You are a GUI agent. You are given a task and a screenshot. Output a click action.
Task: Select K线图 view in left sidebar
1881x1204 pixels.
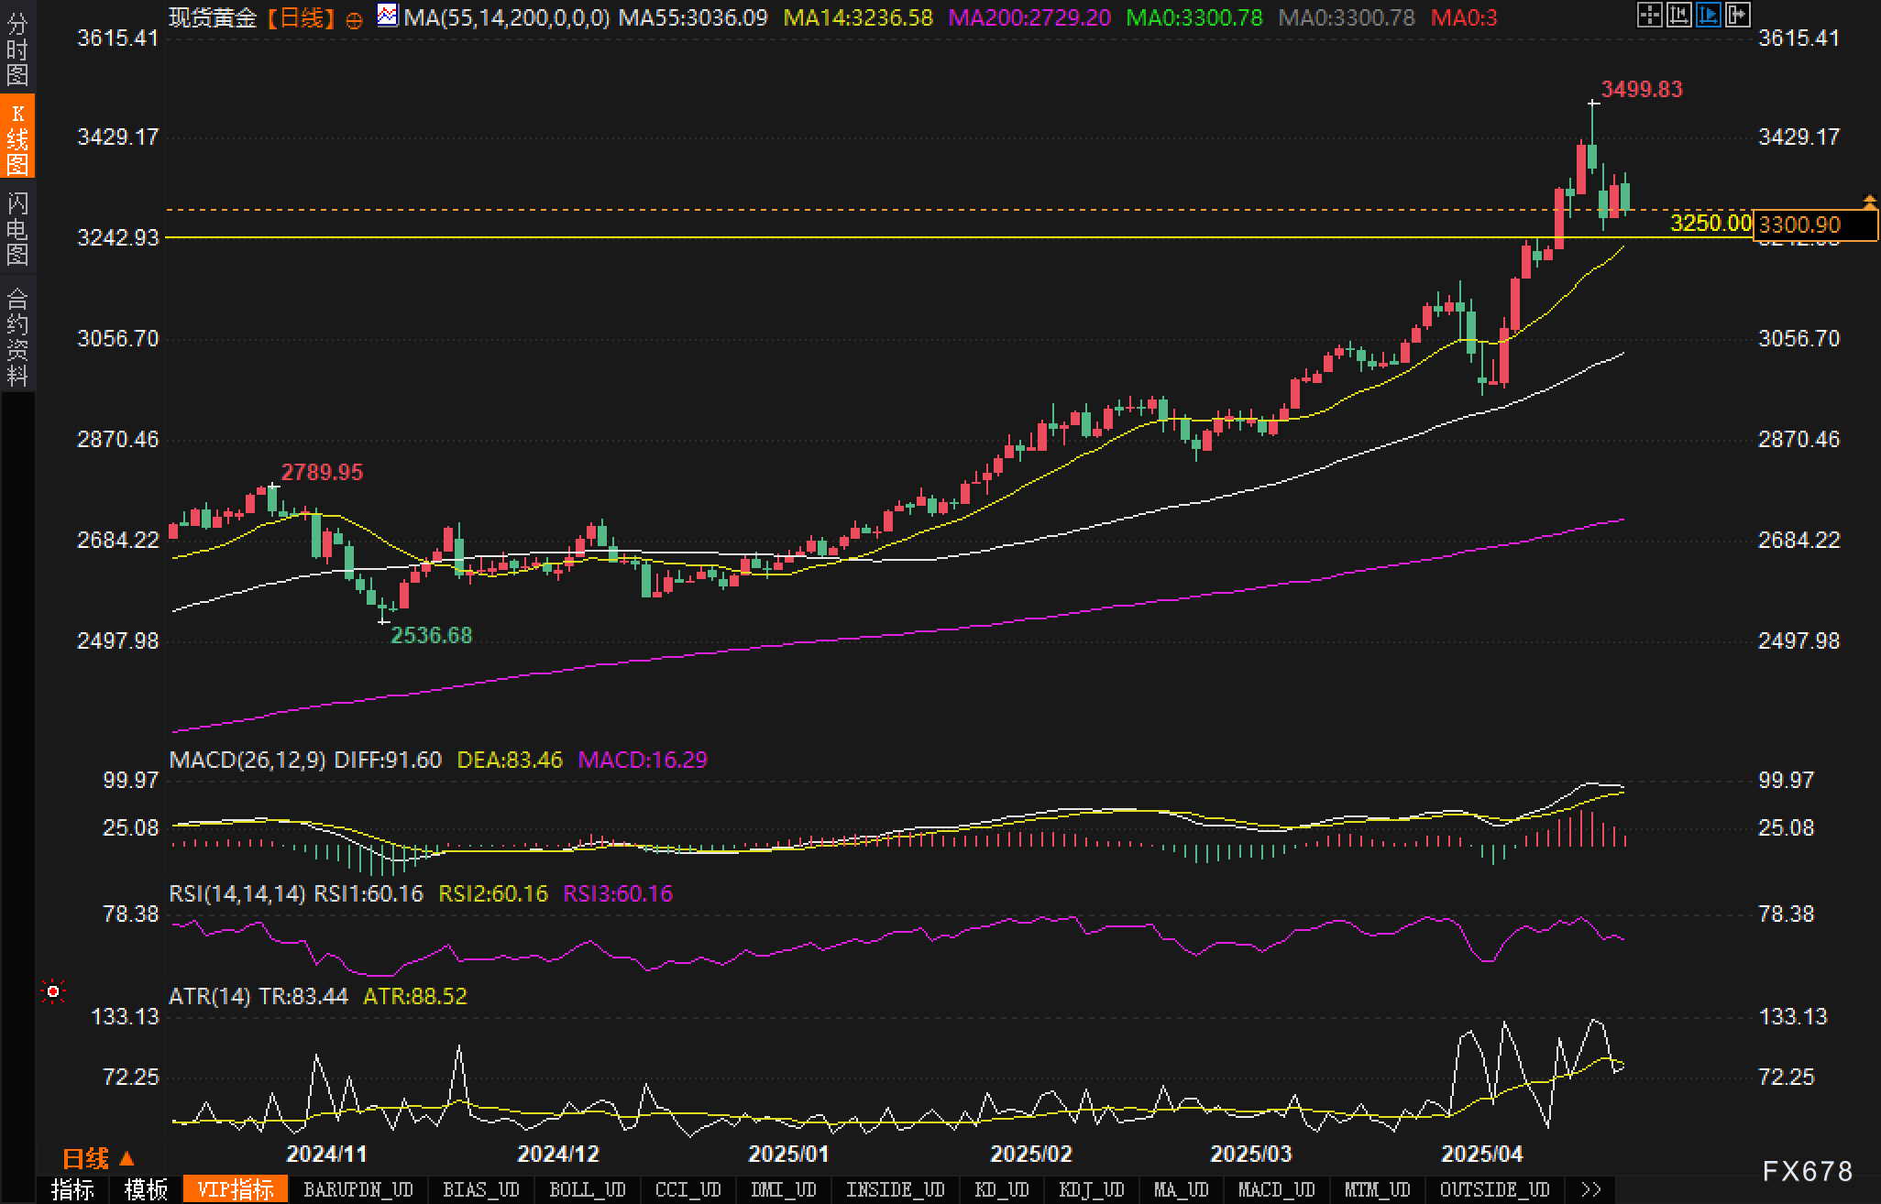(x=17, y=137)
